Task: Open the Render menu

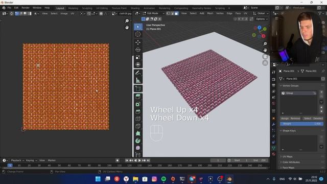Action: point(26,8)
